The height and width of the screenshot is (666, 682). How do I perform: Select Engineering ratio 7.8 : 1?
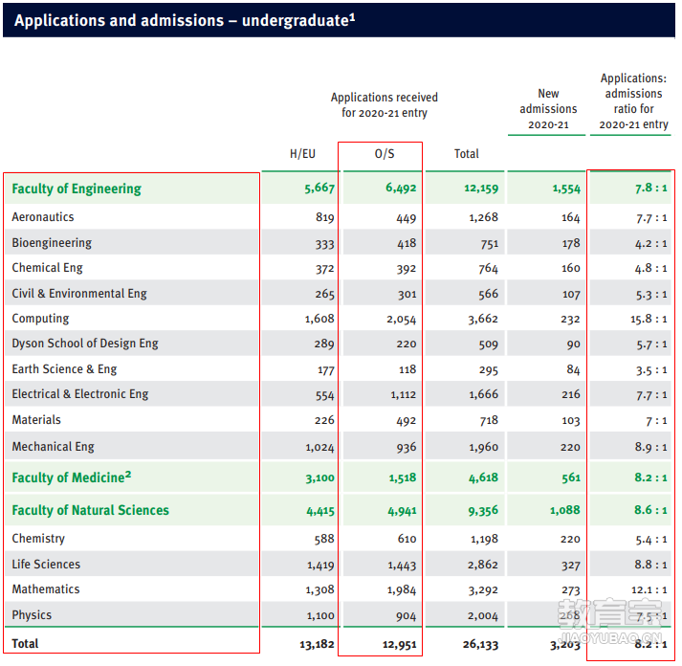650,189
